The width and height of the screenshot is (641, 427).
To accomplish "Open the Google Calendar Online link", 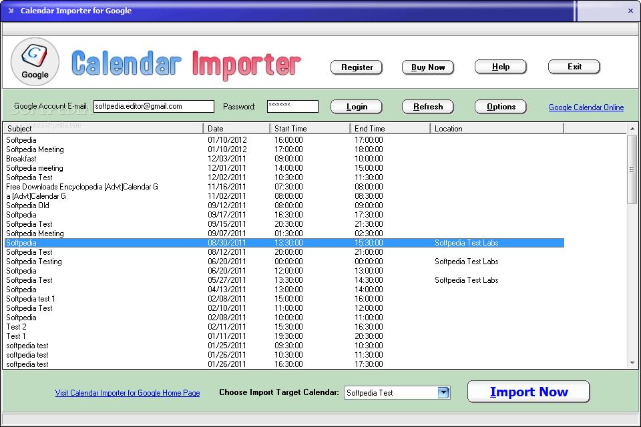I will pyautogui.click(x=586, y=107).
